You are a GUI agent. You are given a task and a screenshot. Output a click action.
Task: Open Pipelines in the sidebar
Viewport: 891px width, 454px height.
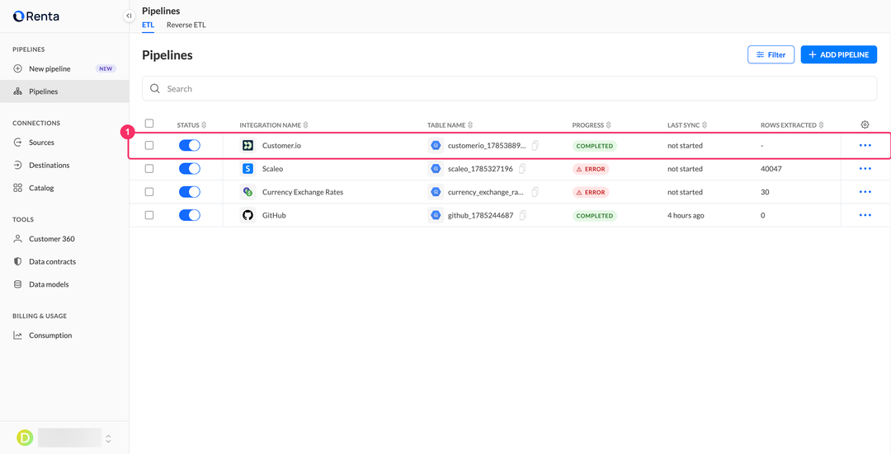click(x=65, y=91)
